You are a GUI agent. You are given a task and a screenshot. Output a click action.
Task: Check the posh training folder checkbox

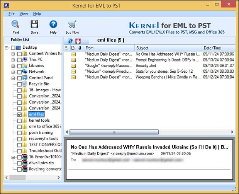tap(19, 133)
